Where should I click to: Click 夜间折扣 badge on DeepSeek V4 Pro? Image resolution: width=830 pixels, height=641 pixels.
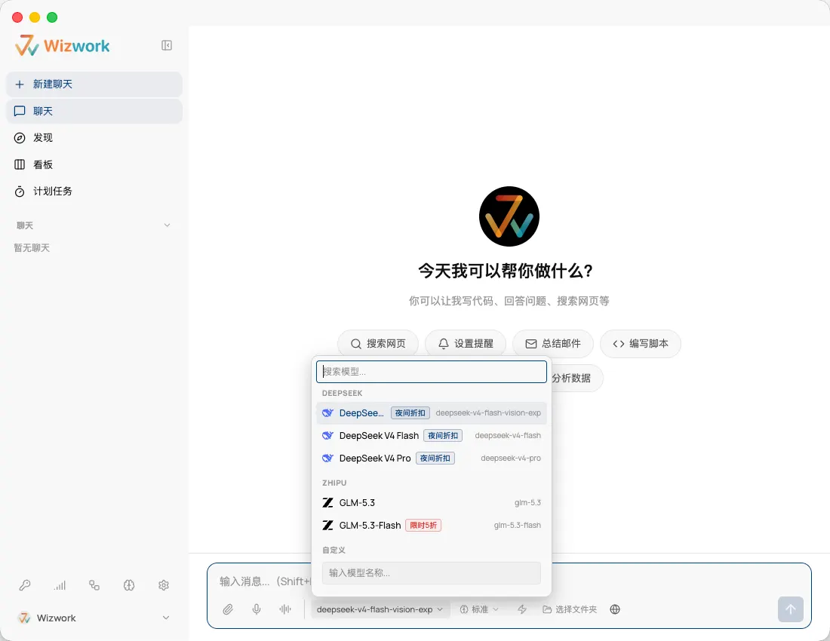click(x=435, y=458)
